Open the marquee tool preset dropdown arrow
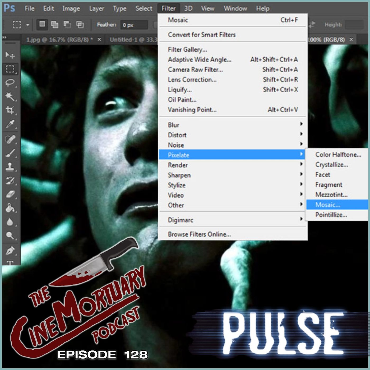Image resolution: width=370 pixels, height=370 pixels. (28, 25)
